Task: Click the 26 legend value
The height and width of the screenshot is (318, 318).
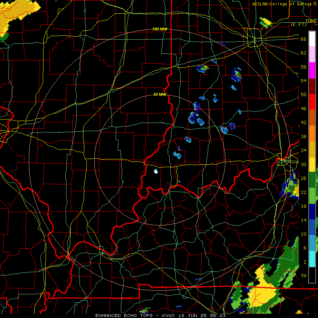Action: (304, 178)
